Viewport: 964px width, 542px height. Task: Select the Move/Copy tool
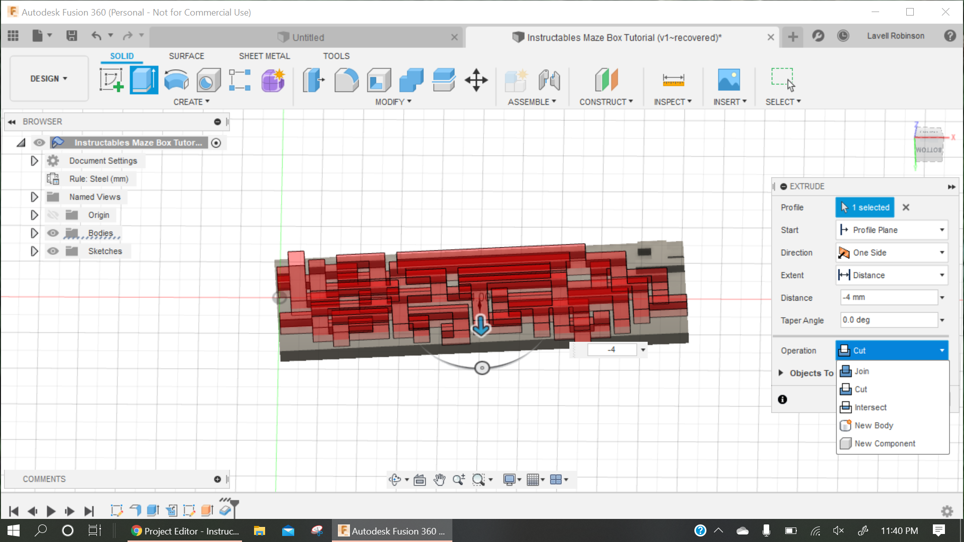[x=476, y=80]
